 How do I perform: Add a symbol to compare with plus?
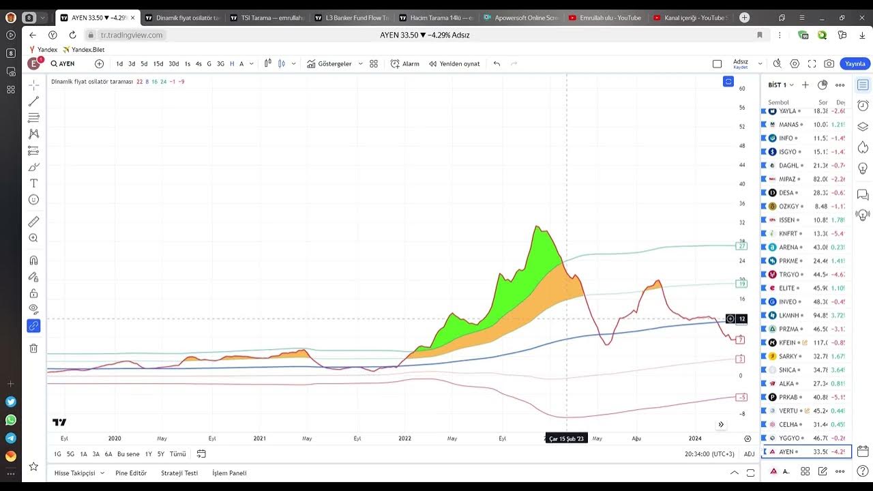[100, 63]
